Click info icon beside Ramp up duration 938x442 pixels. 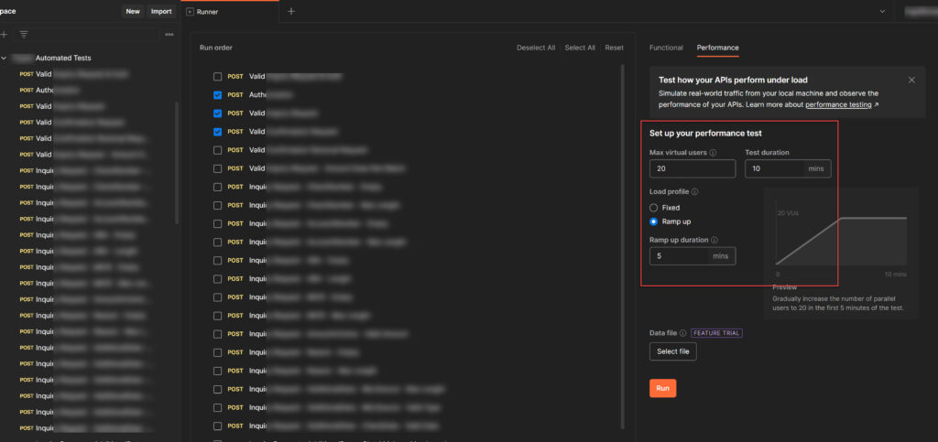[714, 240]
